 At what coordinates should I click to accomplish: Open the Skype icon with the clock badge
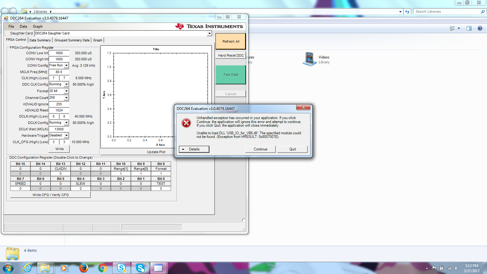click(x=121, y=268)
